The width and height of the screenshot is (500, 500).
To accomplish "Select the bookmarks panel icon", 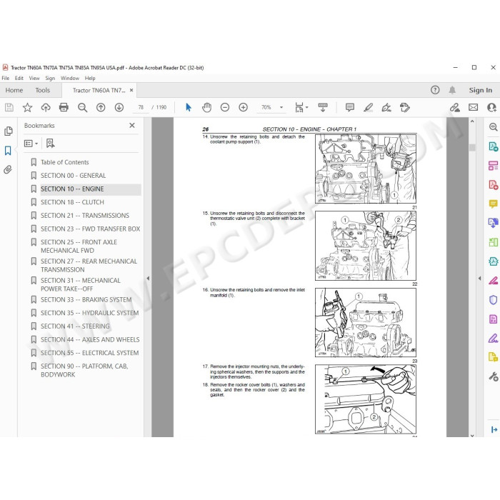I will pyautogui.click(x=8, y=151).
